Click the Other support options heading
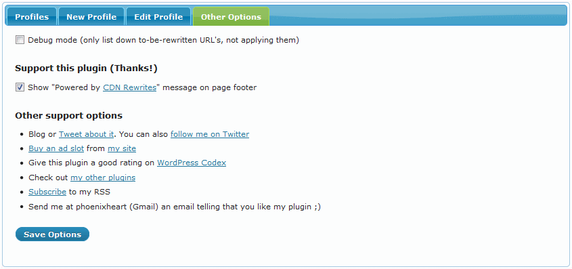Image resolution: width=572 pixels, height=269 pixels. click(68, 116)
